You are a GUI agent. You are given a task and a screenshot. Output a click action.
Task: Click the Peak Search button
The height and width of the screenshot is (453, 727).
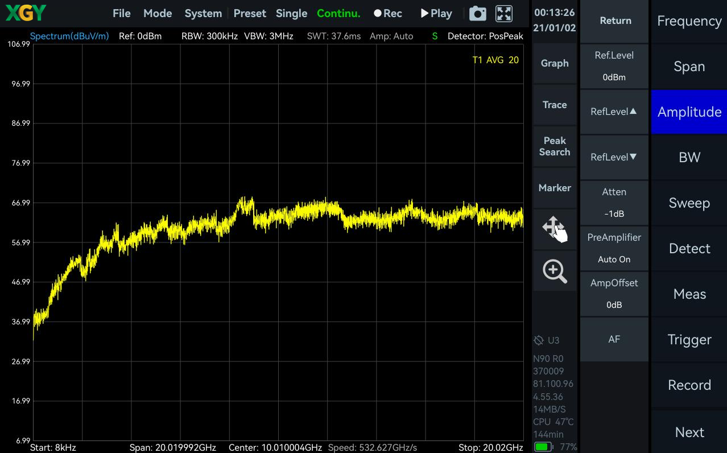(x=555, y=146)
